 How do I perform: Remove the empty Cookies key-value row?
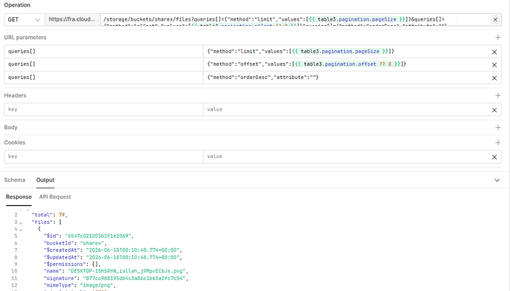494,157
